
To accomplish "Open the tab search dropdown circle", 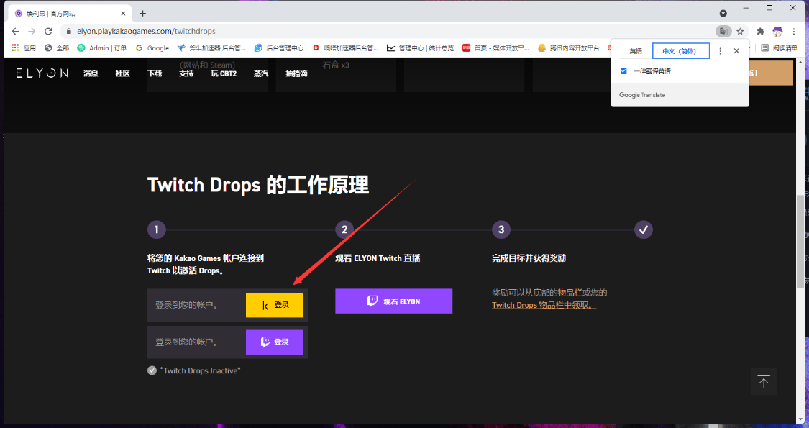I will click(723, 14).
